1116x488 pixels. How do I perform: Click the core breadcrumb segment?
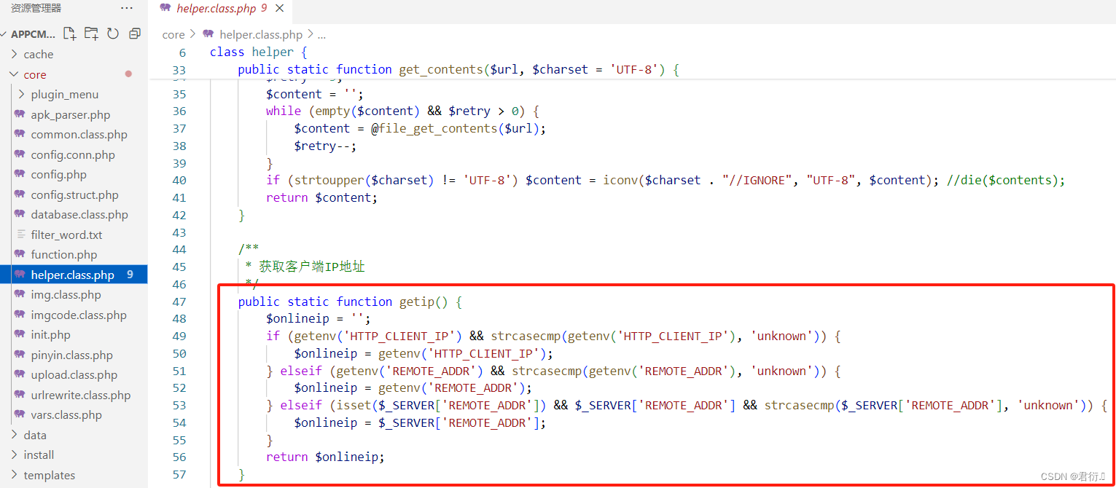click(x=173, y=34)
